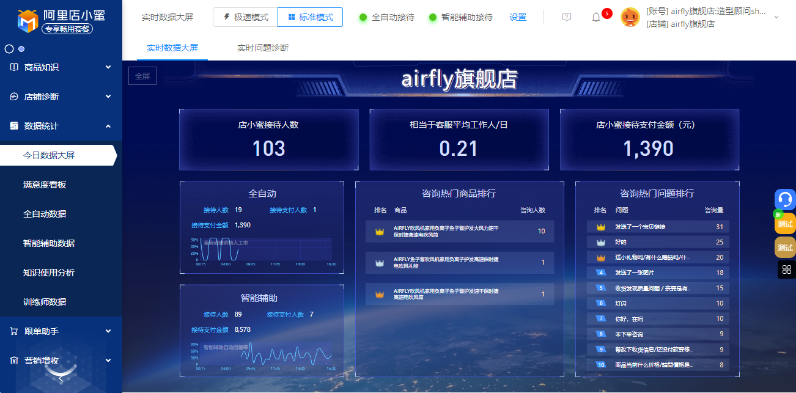Click the rank 10 badge in question ranking
The image size is (796, 393).
click(600, 365)
